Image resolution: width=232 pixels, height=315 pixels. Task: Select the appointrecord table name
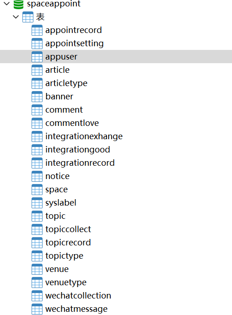click(x=74, y=30)
